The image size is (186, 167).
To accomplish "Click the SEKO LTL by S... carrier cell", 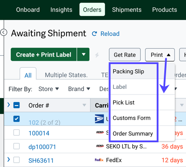I will click(126, 146).
